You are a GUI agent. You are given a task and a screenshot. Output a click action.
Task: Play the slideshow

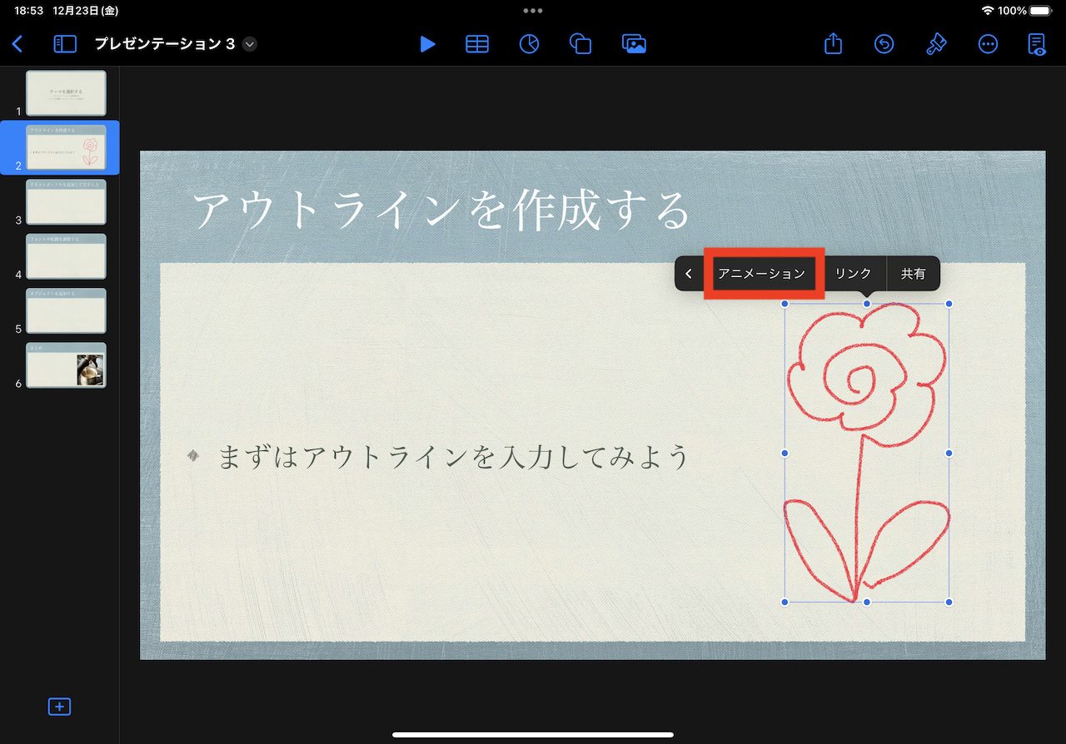click(x=427, y=44)
